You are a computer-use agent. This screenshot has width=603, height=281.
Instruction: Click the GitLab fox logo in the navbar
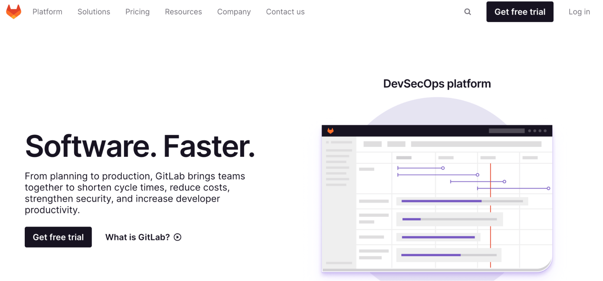click(13, 12)
